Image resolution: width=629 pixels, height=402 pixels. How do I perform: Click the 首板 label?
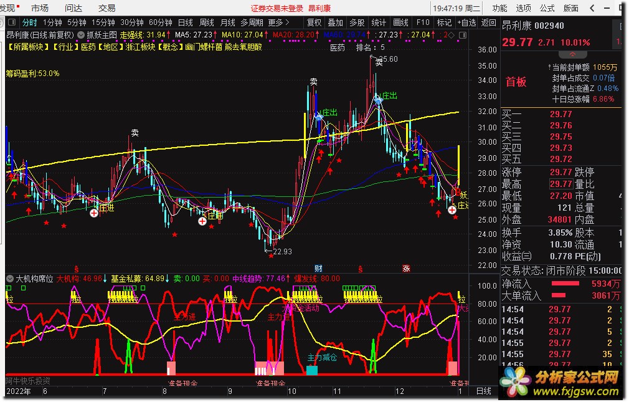(516, 82)
